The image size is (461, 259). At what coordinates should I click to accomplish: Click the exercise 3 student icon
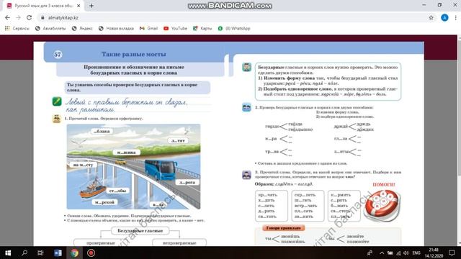246,175
